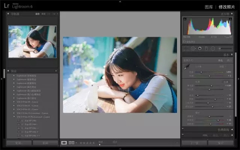Toggle Tone Curve panel on/off switch

tap(183, 129)
